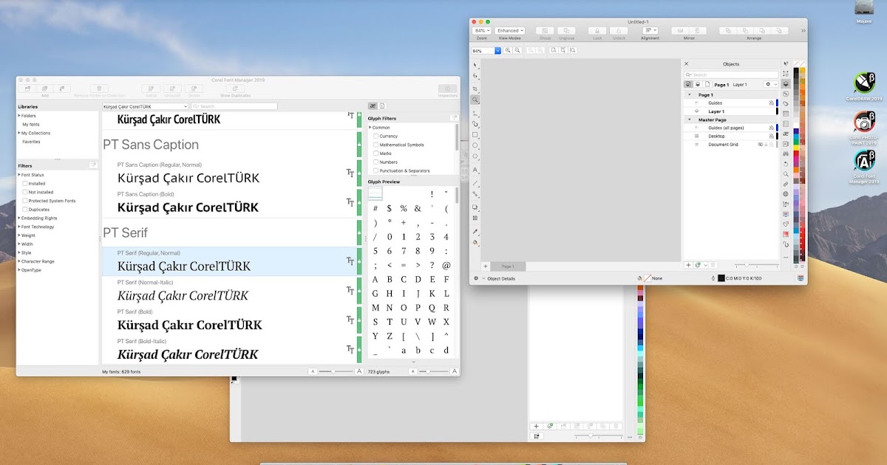The image size is (887, 465).
Task: Select the Page 1 document tab
Action: coord(508,266)
